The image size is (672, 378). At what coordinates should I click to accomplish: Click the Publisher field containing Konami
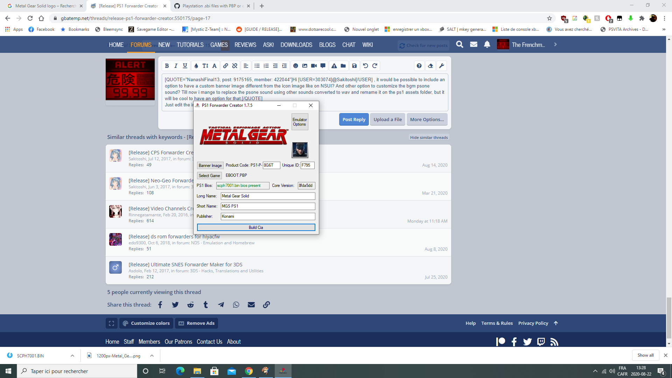click(x=268, y=216)
